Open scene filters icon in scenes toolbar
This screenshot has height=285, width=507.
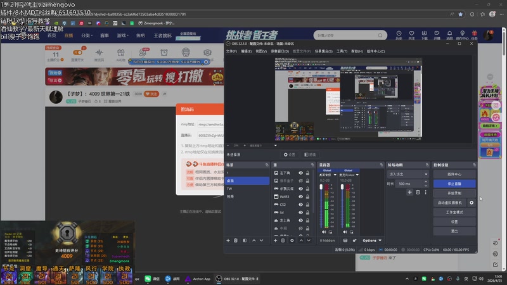coord(245,241)
